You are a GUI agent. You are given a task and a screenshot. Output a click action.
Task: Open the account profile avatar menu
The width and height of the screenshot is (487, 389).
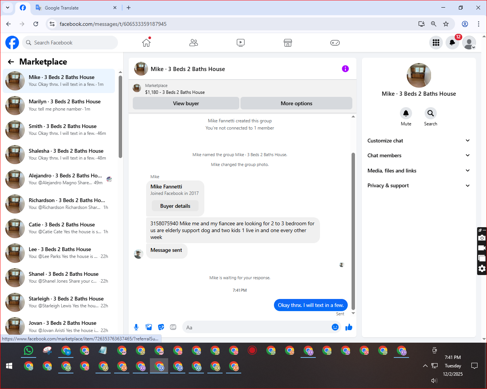pyautogui.click(x=469, y=43)
